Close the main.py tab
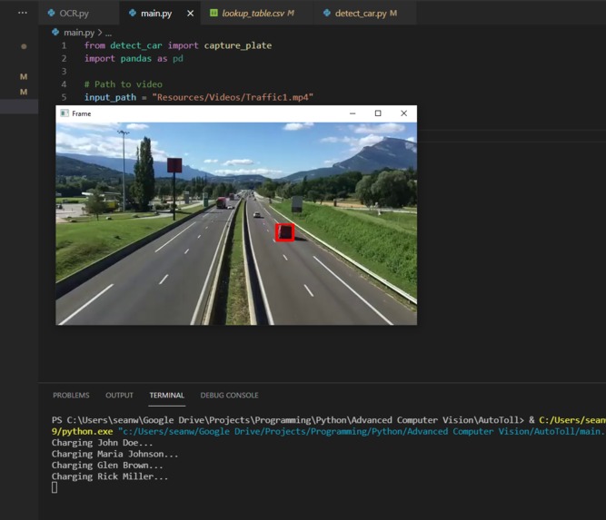606x520 pixels. (190, 14)
